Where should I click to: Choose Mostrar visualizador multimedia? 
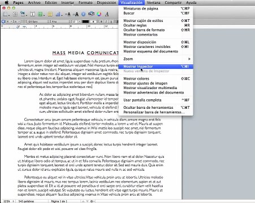coord(155,88)
